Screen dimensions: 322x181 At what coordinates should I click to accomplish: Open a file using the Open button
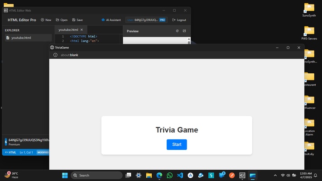click(x=62, y=20)
